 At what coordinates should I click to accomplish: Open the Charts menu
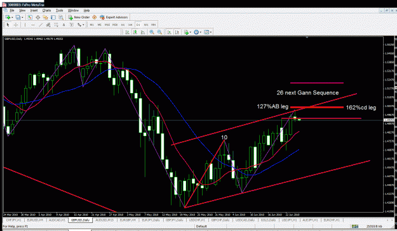tap(46, 10)
